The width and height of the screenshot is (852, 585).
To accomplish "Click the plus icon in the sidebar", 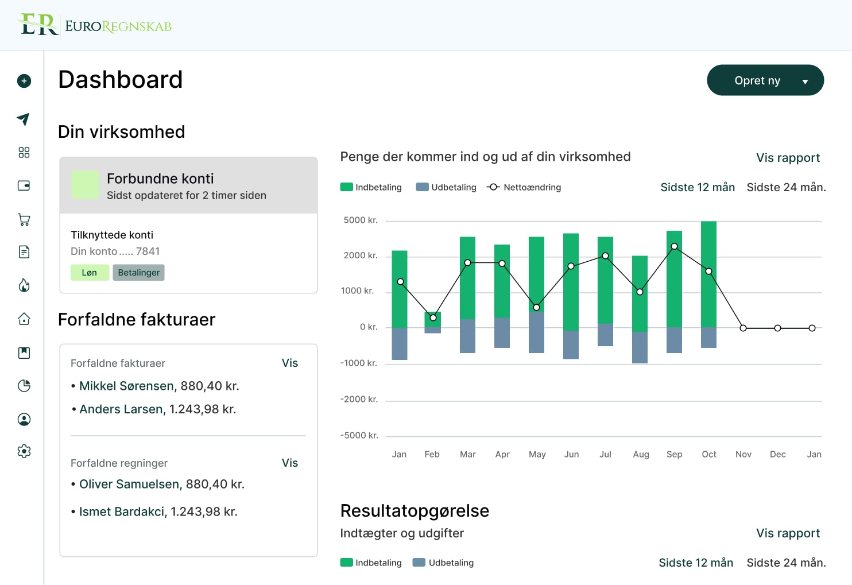I will [24, 81].
